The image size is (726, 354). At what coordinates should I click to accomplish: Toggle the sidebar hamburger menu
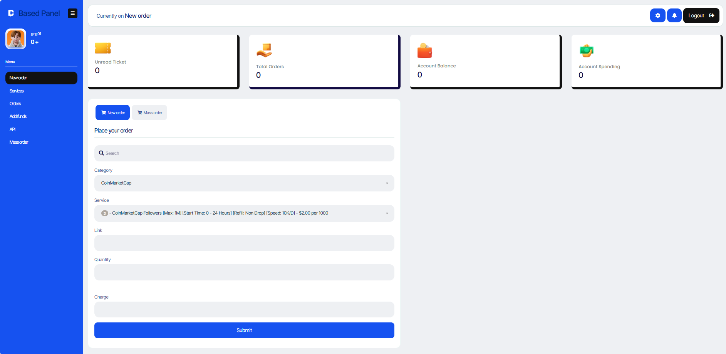72,13
